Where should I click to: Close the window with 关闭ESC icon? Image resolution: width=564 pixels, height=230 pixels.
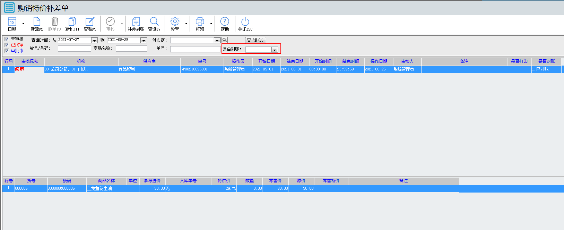245,22
